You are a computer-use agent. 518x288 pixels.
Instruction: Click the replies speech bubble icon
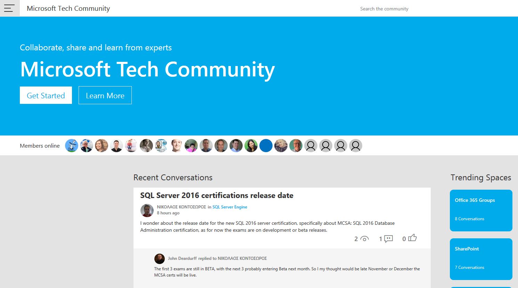(389, 239)
